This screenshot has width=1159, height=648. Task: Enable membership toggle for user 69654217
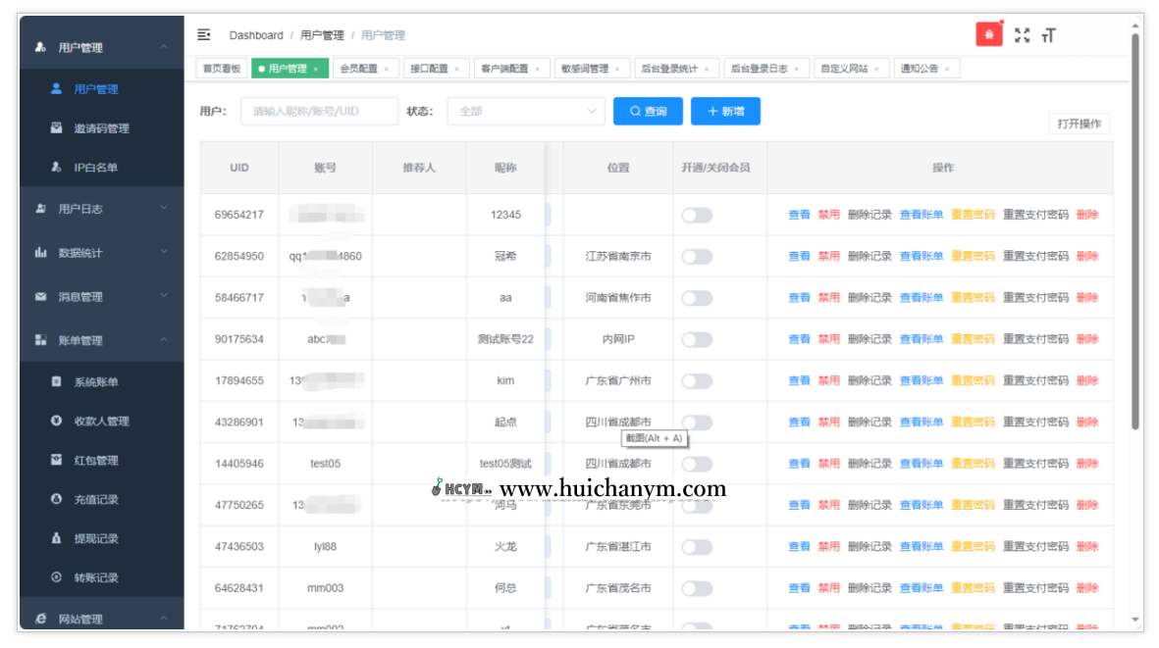point(697,214)
